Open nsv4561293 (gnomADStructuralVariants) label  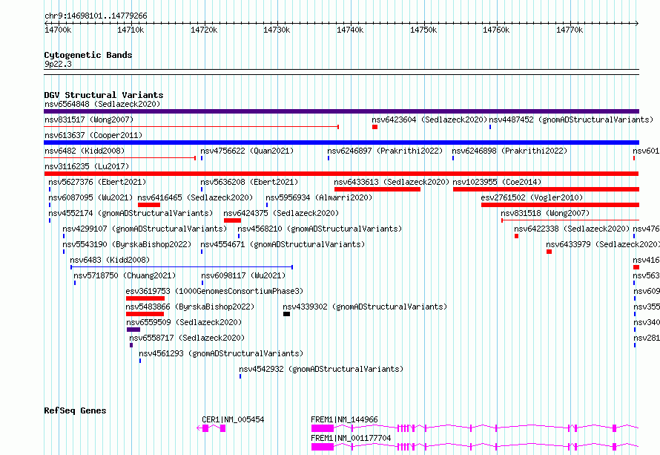[x=222, y=353]
